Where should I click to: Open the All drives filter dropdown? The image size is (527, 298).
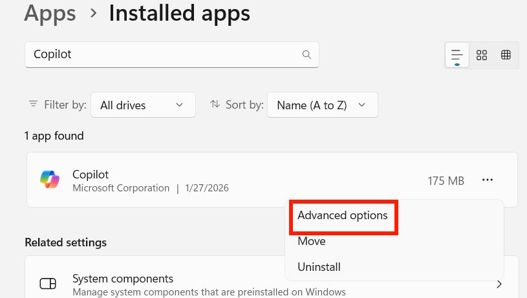click(143, 105)
